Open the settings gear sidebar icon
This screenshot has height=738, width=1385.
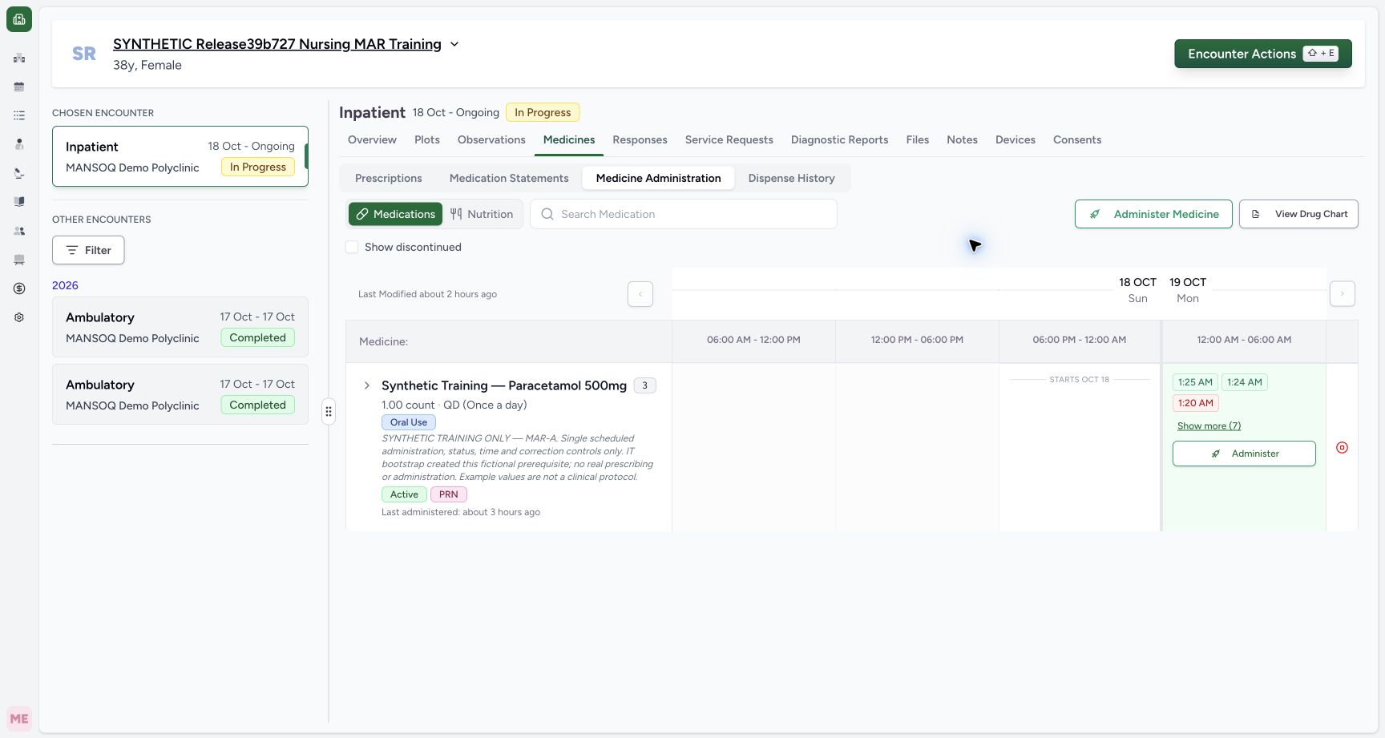coord(19,317)
